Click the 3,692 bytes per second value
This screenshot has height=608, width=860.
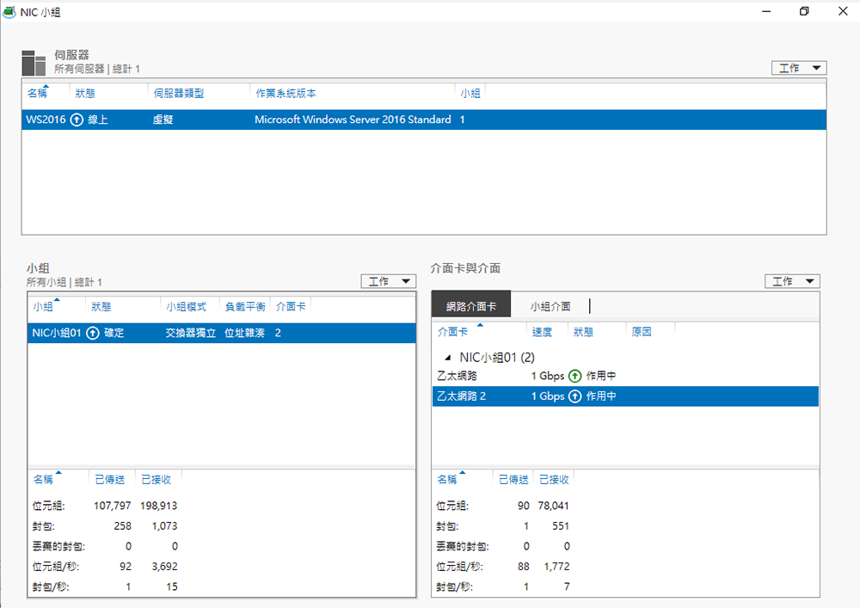(x=164, y=567)
